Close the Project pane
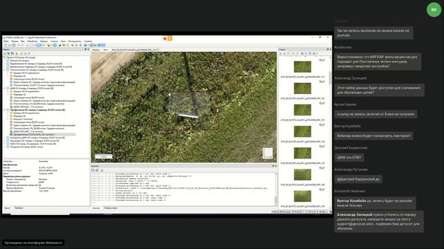The width and height of the screenshot is (444, 249). 88,49
